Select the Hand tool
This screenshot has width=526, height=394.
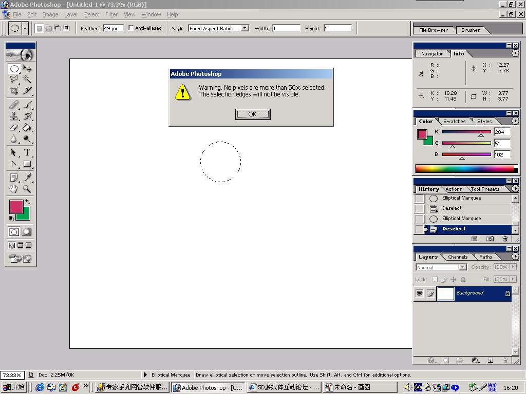(x=14, y=189)
